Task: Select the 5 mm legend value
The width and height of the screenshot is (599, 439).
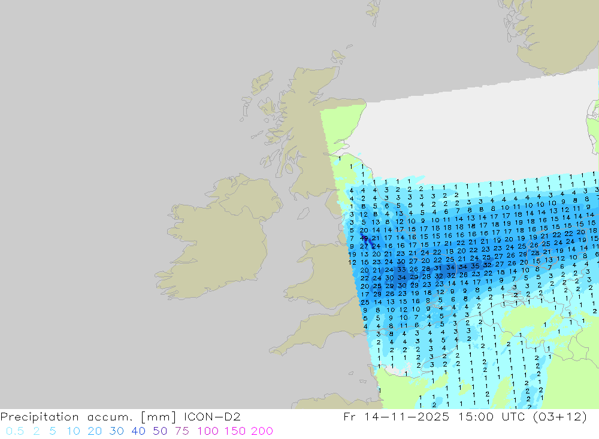Action: 53,431
